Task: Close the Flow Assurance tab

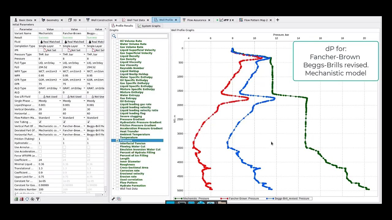Action: [209, 20]
